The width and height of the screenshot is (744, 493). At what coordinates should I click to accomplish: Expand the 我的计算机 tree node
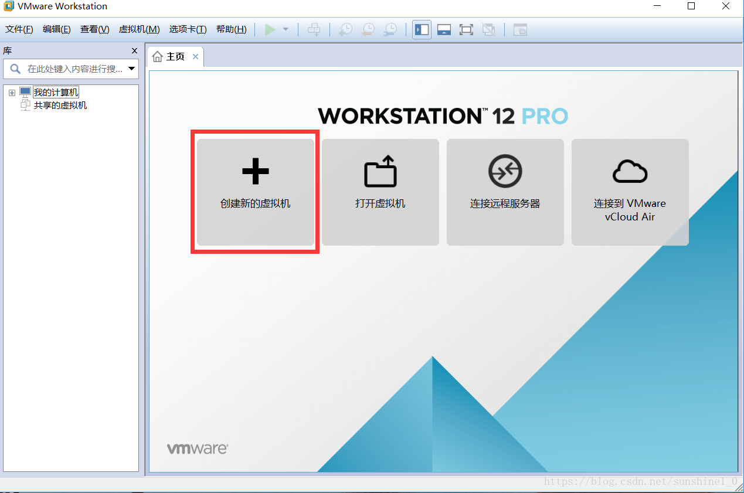[12, 93]
